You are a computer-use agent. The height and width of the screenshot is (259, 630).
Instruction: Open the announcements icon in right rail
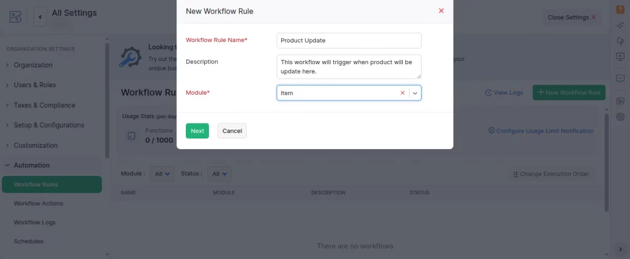[x=619, y=41]
